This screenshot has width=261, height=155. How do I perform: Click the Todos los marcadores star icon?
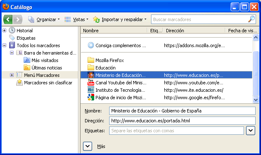pos(12,45)
